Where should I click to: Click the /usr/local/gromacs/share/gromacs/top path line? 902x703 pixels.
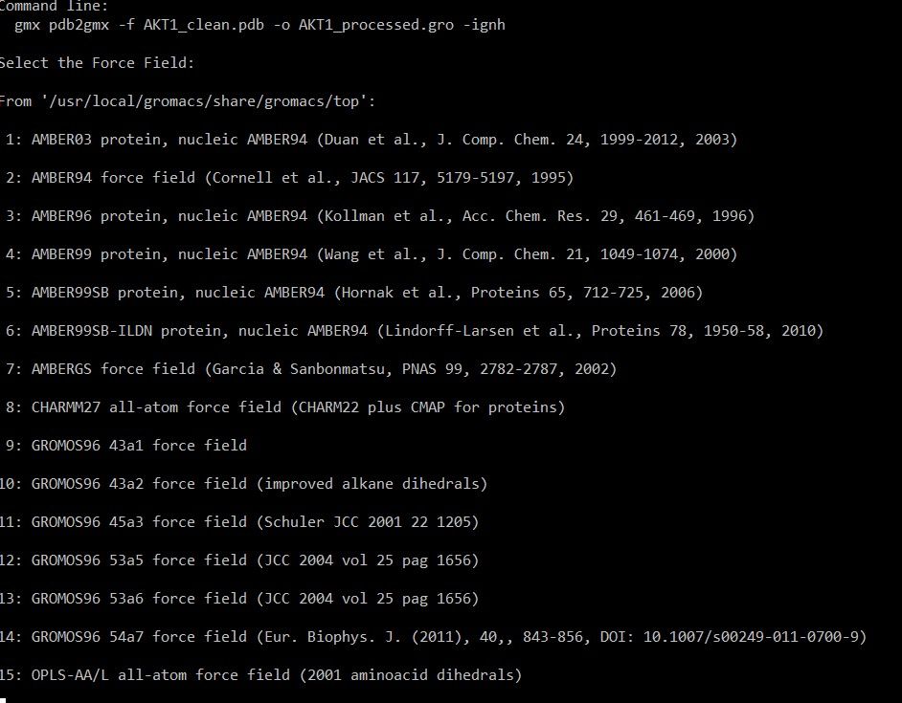(x=188, y=101)
